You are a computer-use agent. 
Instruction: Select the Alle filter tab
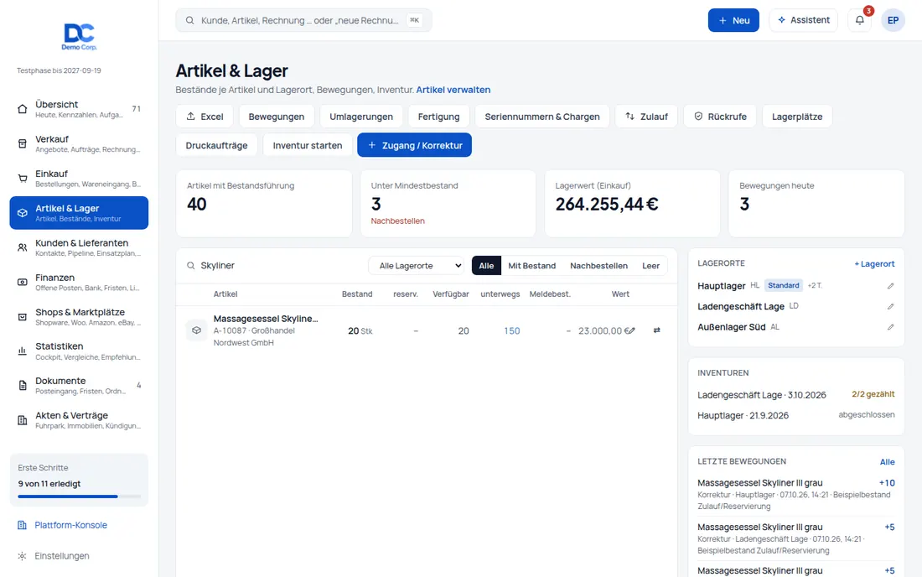point(486,266)
